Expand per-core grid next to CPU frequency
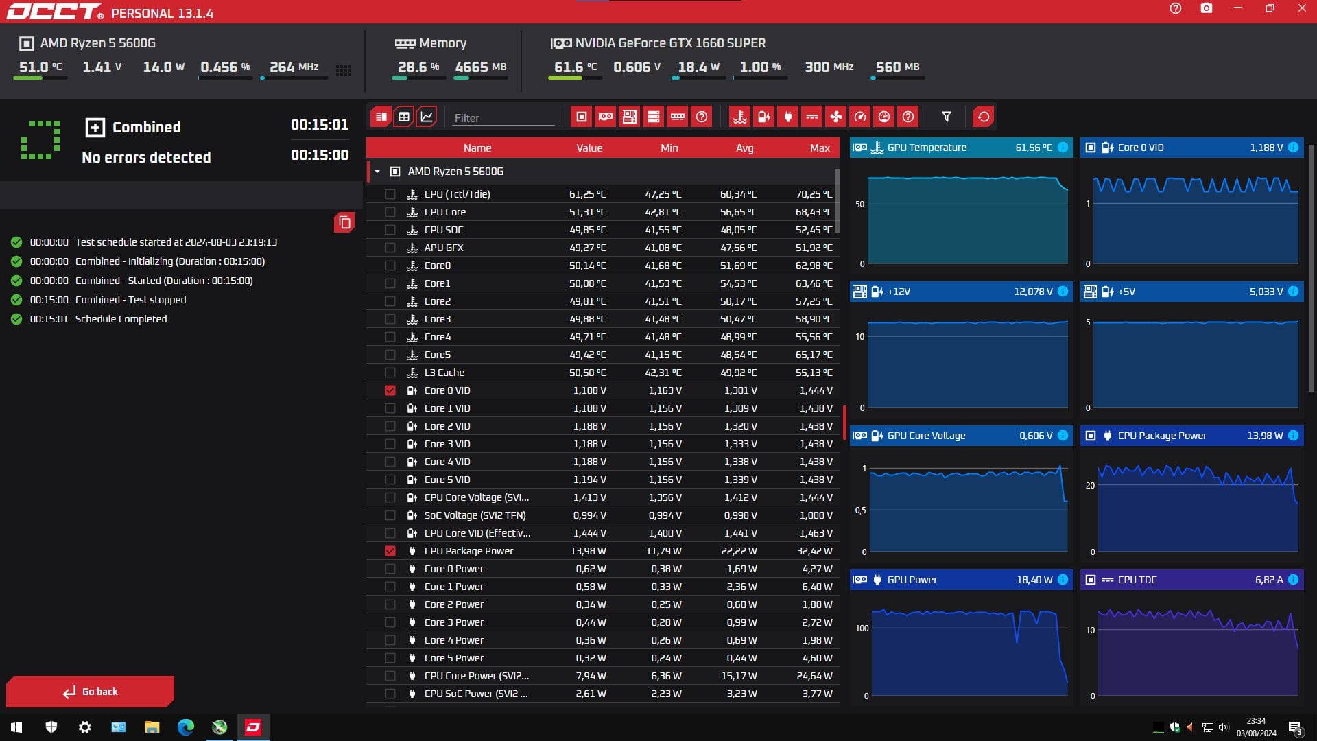The image size is (1317, 741). tap(344, 71)
